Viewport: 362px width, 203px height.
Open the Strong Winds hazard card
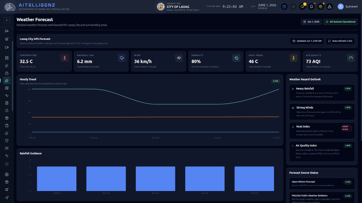[x=322, y=112]
